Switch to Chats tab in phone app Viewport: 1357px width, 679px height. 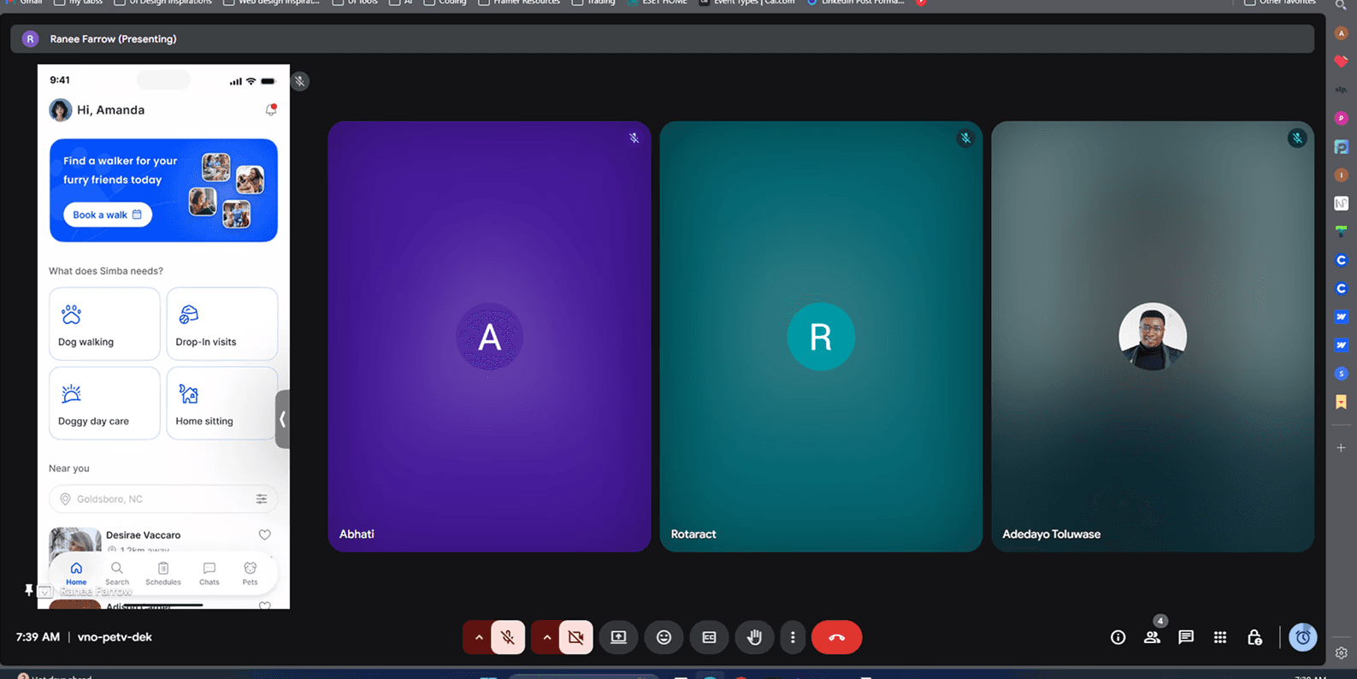209,574
